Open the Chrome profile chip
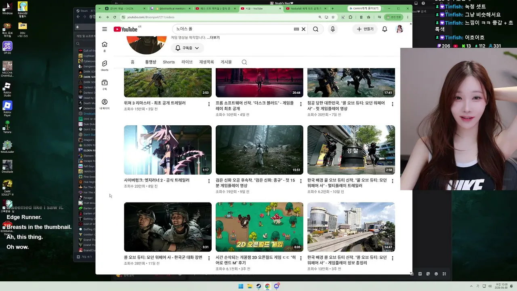Image resolution: width=517 pixels, height=291 pixels. [x=393, y=17]
